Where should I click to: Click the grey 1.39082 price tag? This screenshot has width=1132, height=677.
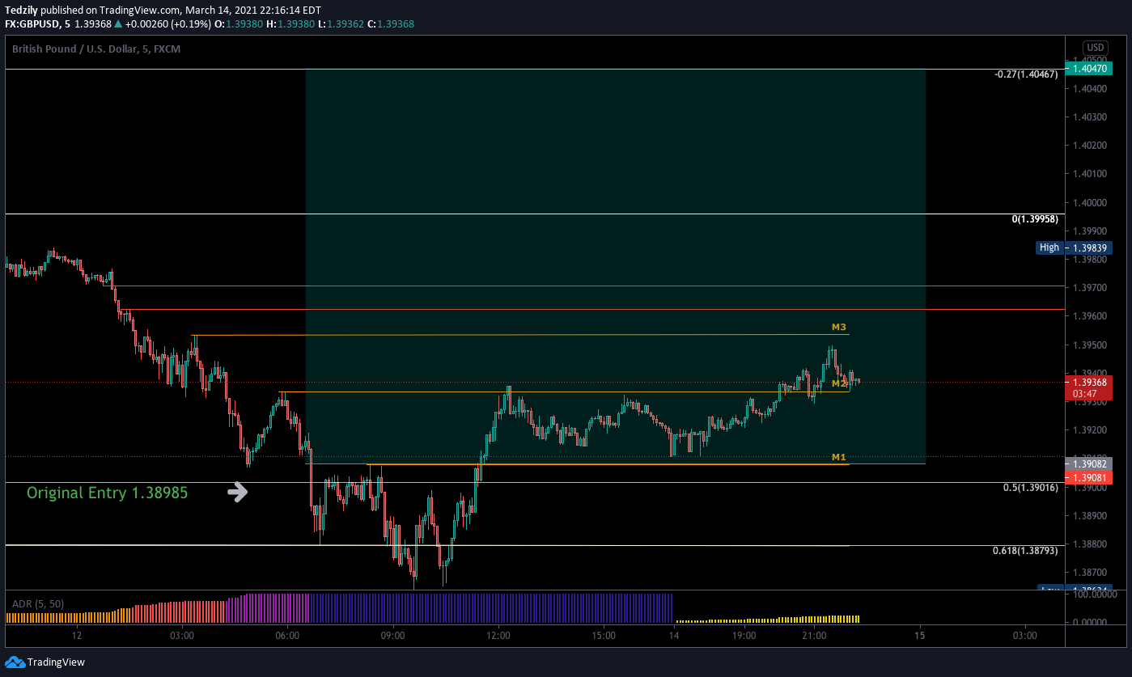tap(1089, 464)
